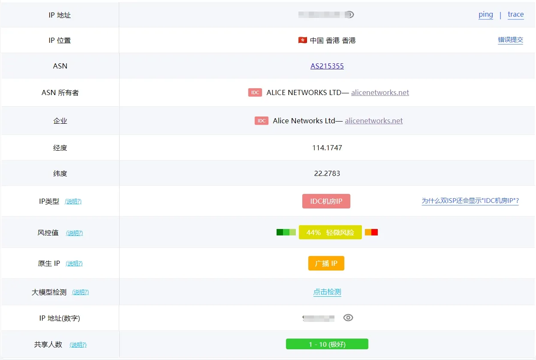Click the green 1 - 10 (极好) badge
The width and height of the screenshot is (536, 360).
[x=327, y=344]
